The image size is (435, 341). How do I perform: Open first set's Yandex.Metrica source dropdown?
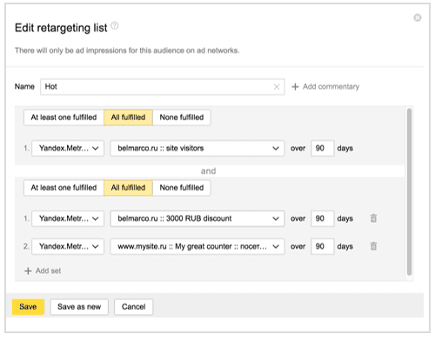coord(68,148)
